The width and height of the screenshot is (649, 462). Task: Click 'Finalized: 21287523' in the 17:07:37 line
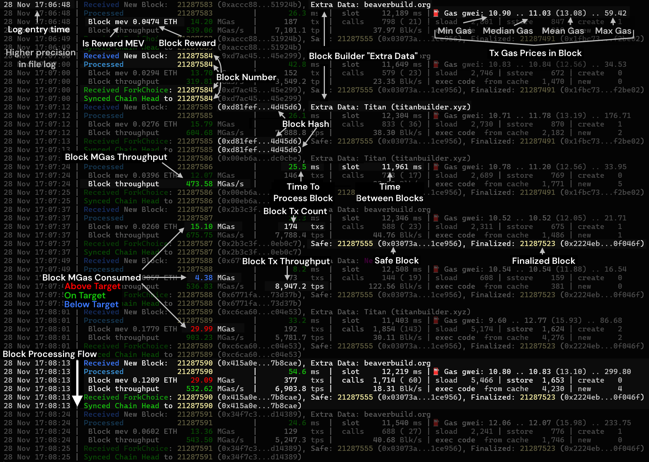coord(513,243)
